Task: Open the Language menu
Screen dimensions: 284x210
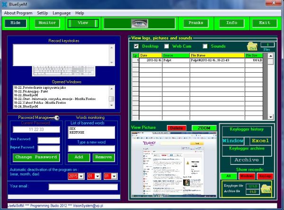Action: click(62, 13)
